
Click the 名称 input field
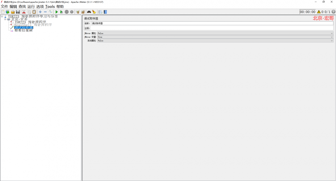pyautogui.click(x=212, y=23)
